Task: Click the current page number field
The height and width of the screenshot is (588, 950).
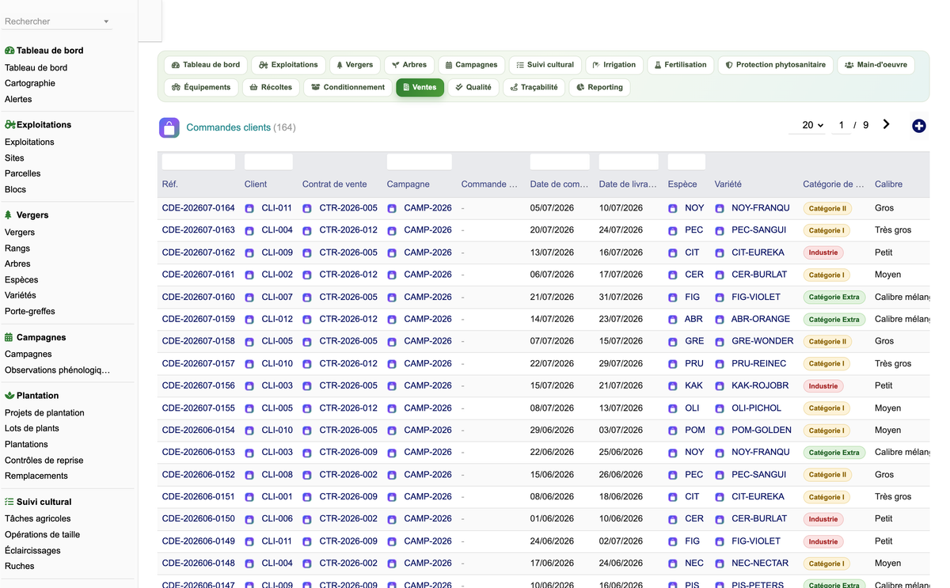Action: click(x=841, y=125)
